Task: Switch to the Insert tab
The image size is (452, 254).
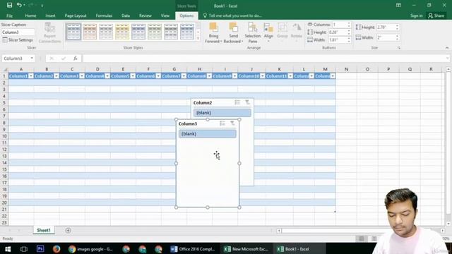Action: [50, 16]
